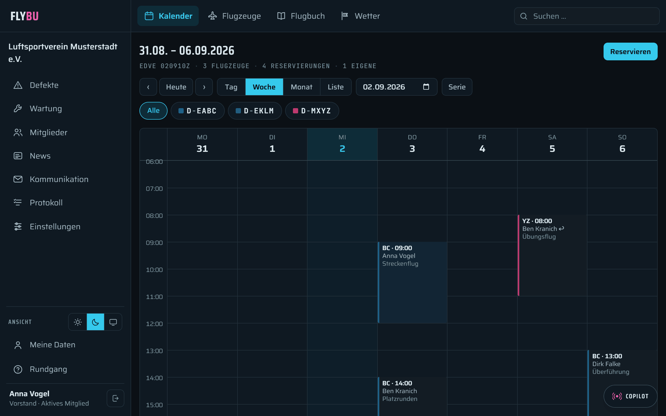This screenshot has width=666, height=416.
Task: Click the windsock icon next to Wetter
Action: 345,16
